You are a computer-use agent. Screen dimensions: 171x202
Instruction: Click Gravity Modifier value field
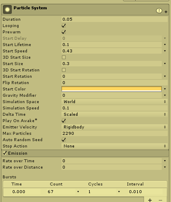coord(112,96)
